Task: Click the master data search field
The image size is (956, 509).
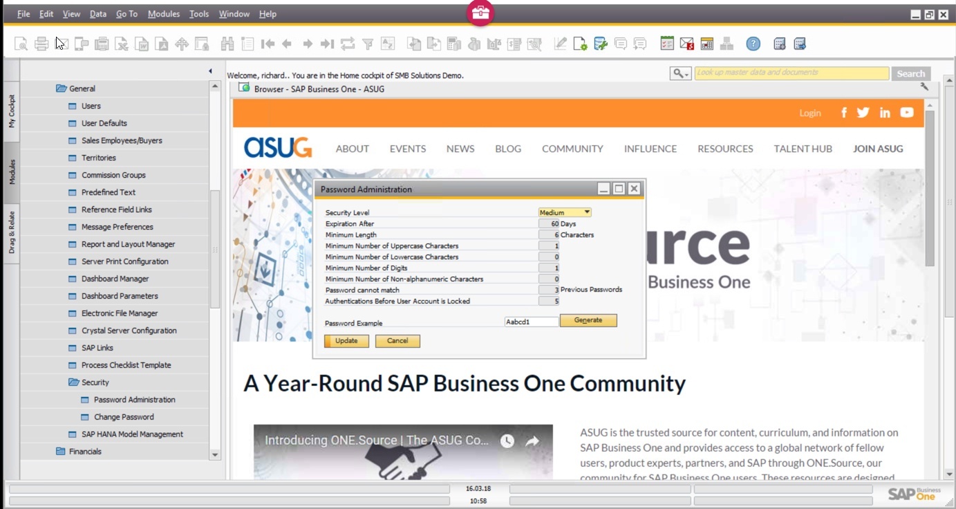Action: pos(791,73)
